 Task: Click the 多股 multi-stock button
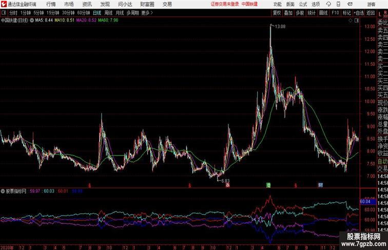[x=300, y=13]
